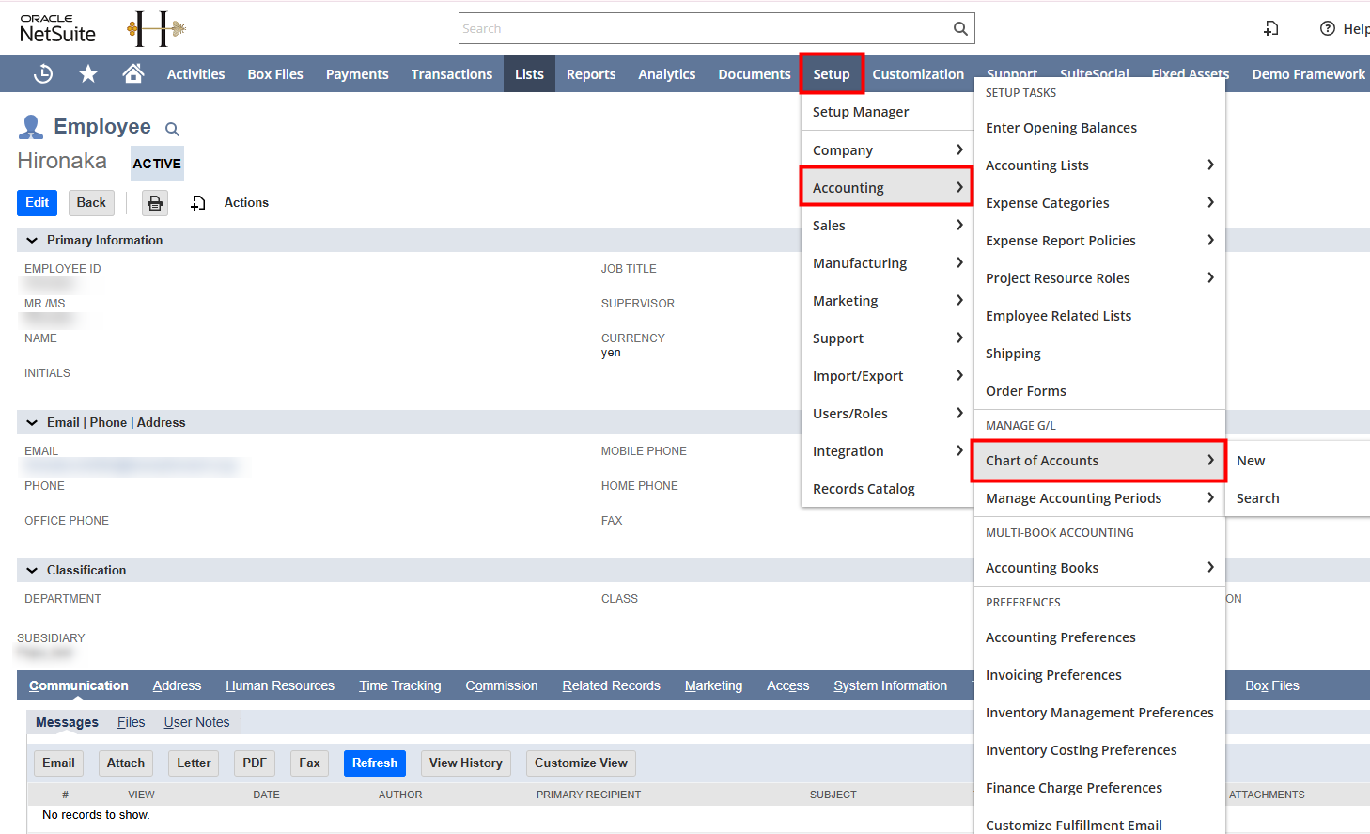Select New under Chart of Accounts
The height and width of the screenshot is (834, 1370).
click(1251, 461)
